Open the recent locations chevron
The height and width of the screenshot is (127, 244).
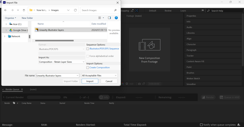coord(18,10)
